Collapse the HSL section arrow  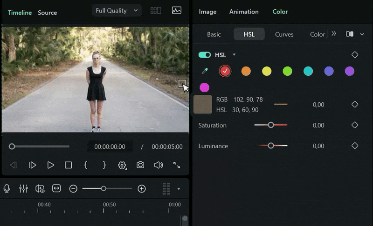234,54
